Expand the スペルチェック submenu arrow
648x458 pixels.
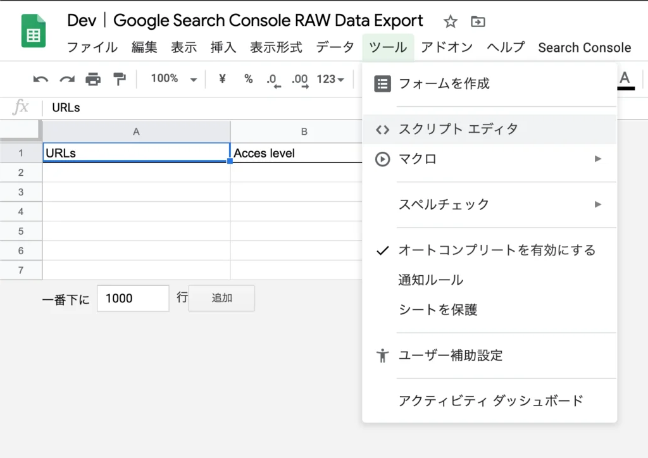[597, 204]
